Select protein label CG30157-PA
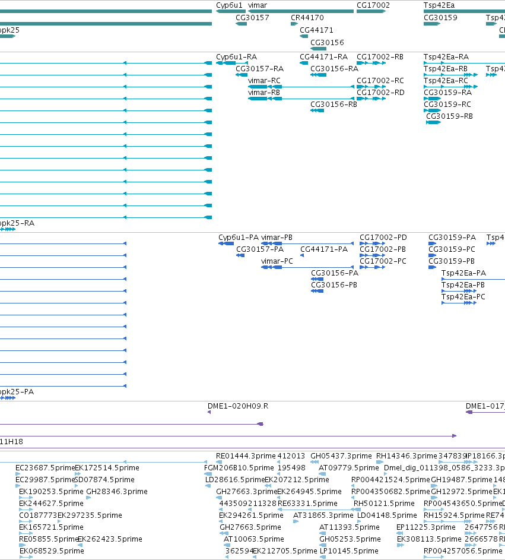 (260, 249)
